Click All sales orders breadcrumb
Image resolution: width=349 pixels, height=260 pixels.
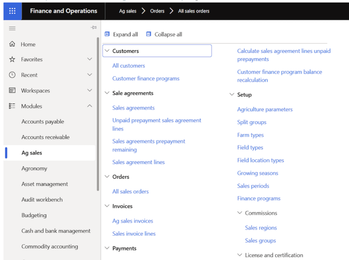tap(194, 11)
